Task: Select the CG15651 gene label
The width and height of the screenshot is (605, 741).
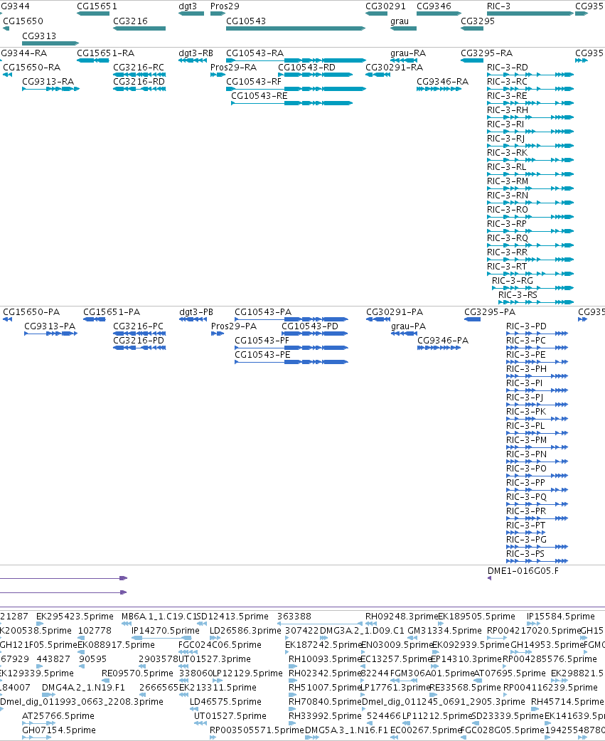Action: tap(97, 6)
